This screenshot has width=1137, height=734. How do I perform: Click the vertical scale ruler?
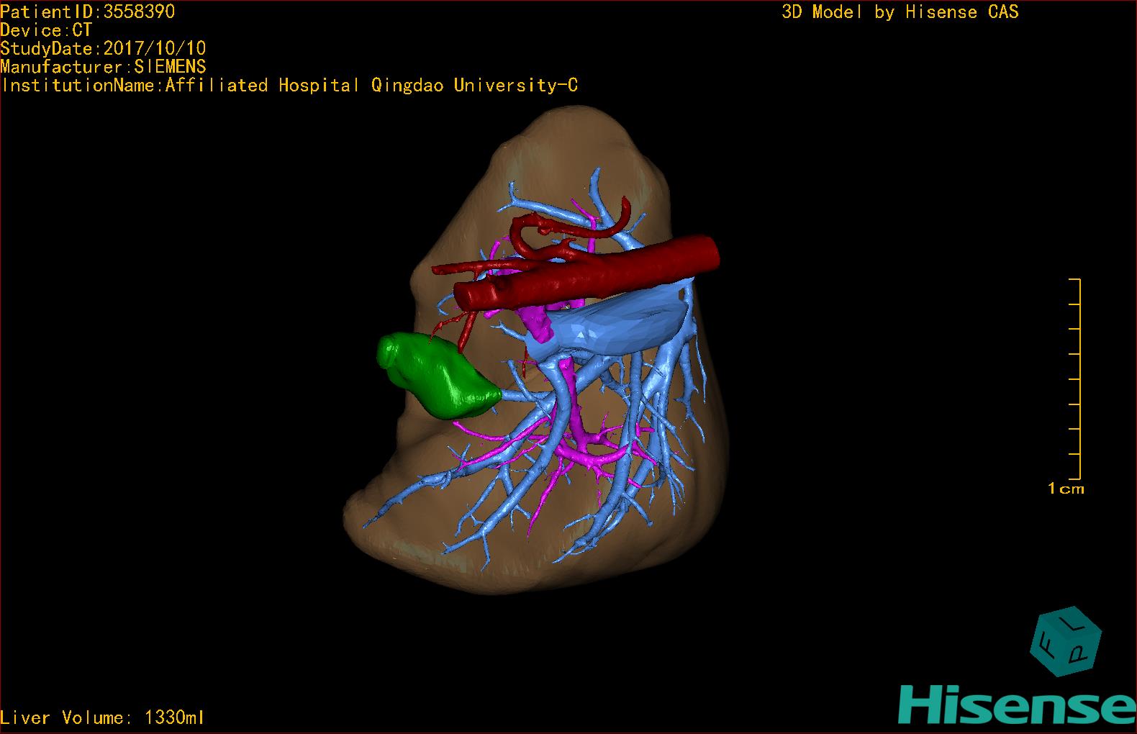(x=1075, y=379)
